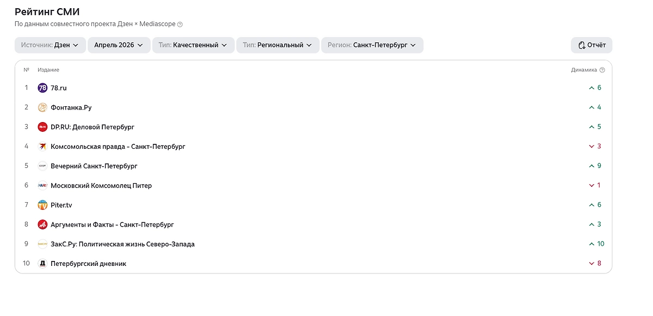
Task: Open Вечерний Санкт-Петербург link
Action: coord(94,166)
